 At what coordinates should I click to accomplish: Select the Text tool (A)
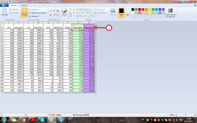(x=58, y=11)
